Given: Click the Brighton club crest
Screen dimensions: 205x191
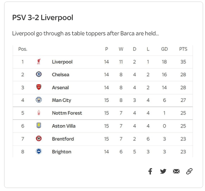Looking at the screenshot, I should (x=39, y=151).
